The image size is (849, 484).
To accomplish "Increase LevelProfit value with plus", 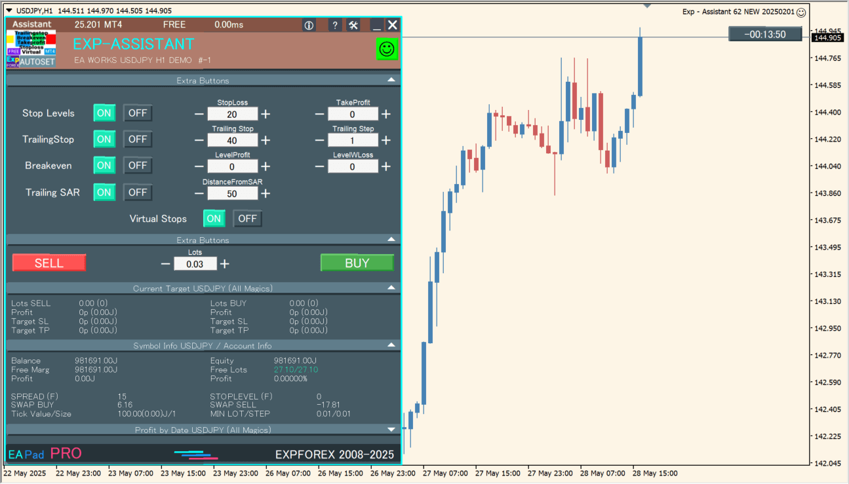I will pyautogui.click(x=266, y=166).
